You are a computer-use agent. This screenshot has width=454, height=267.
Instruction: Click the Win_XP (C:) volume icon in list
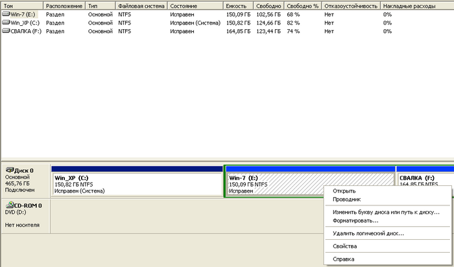tap(6, 22)
